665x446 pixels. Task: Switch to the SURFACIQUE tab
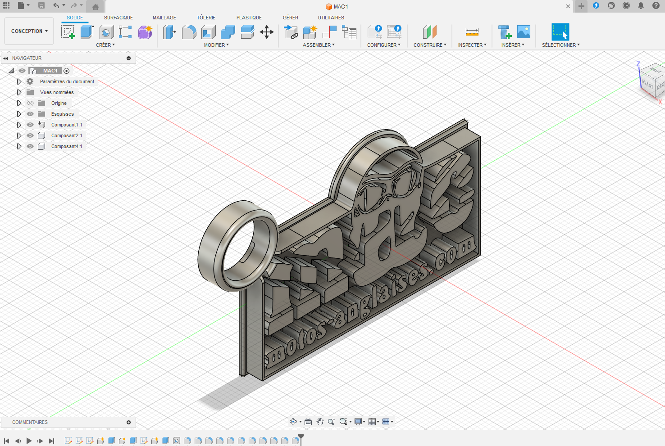(x=118, y=18)
